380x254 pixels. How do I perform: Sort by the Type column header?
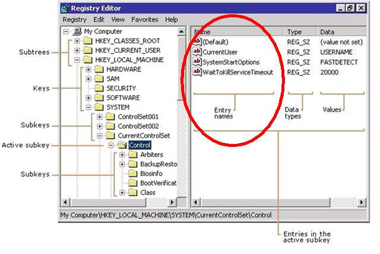click(x=300, y=32)
